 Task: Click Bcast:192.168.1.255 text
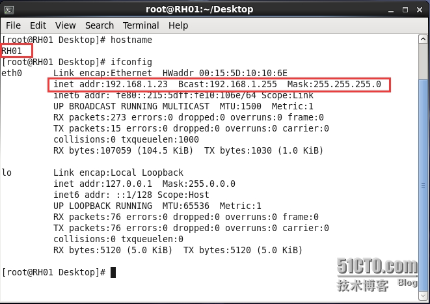(227, 84)
